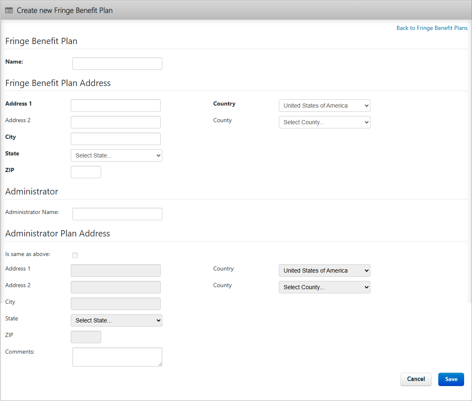
Task: Click the Administrator Name field
Action: 117,214
